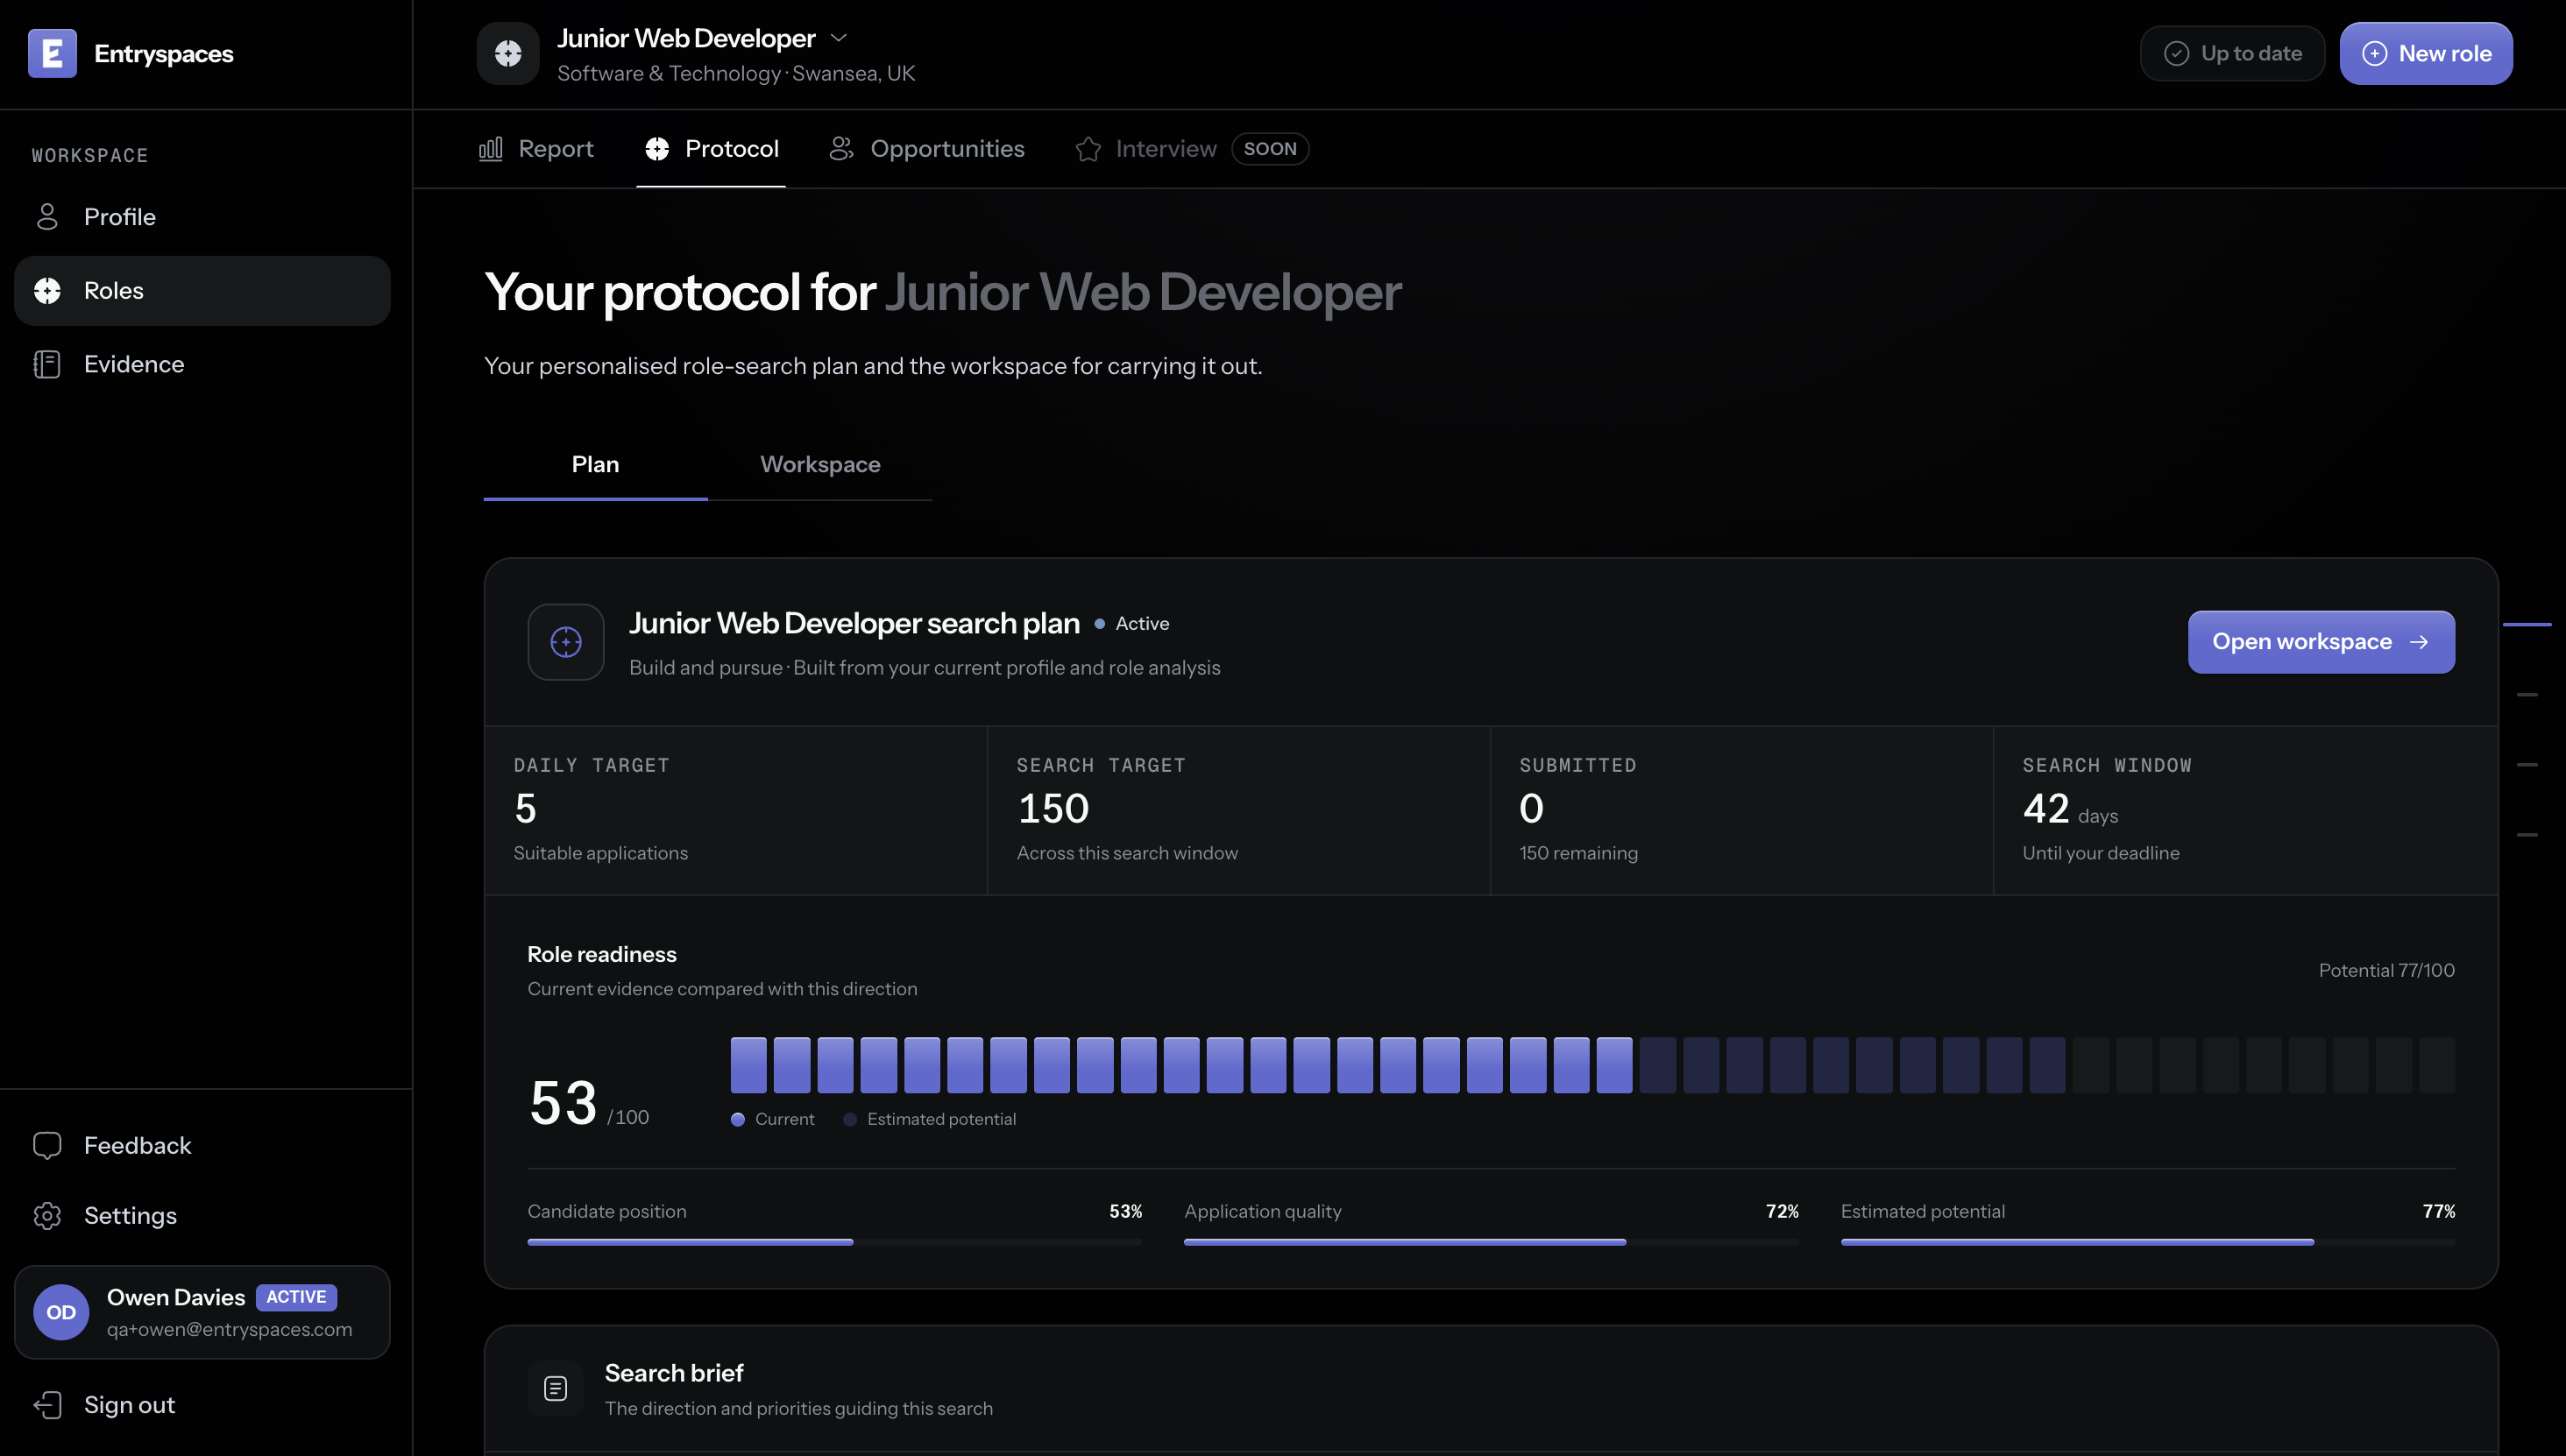Screen dimensions: 2566x1456
Task: Open Roles in the sidebar
Action: [x=202, y=291]
